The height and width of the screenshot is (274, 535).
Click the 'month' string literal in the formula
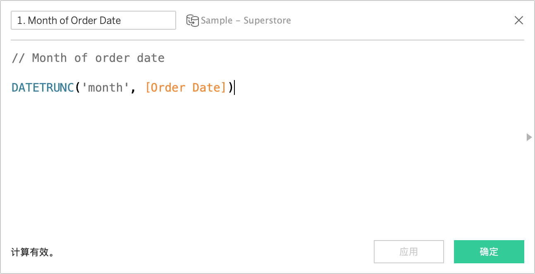[x=105, y=87]
